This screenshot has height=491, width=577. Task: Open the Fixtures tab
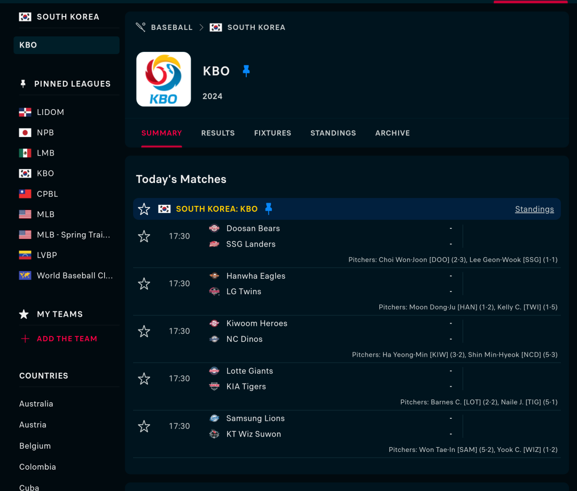[272, 133]
